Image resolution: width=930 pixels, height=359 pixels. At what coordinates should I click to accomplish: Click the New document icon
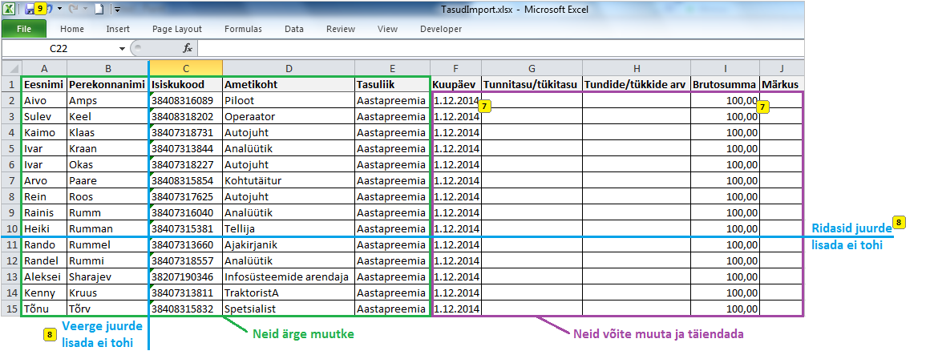coord(99,10)
